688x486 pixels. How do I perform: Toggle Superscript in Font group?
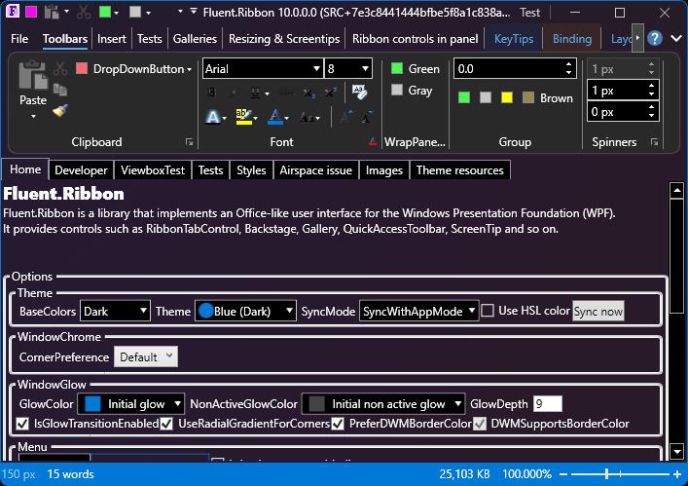pyautogui.click(x=331, y=93)
